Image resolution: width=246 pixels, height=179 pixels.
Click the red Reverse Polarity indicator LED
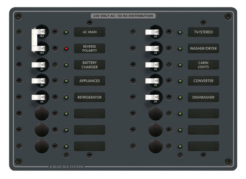tap(66, 48)
